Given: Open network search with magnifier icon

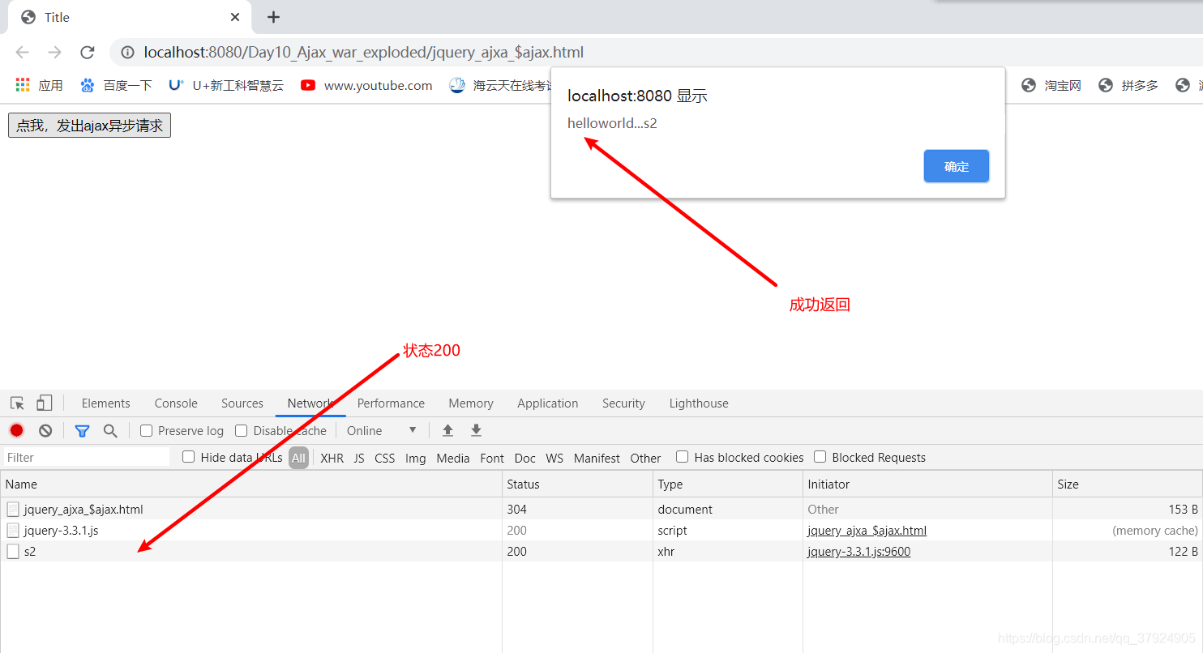Looking at the screenshot, I should 110,431.
